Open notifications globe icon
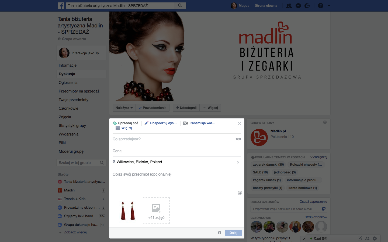The height and width of the screenshot is (242, 388). pos(307,6)
